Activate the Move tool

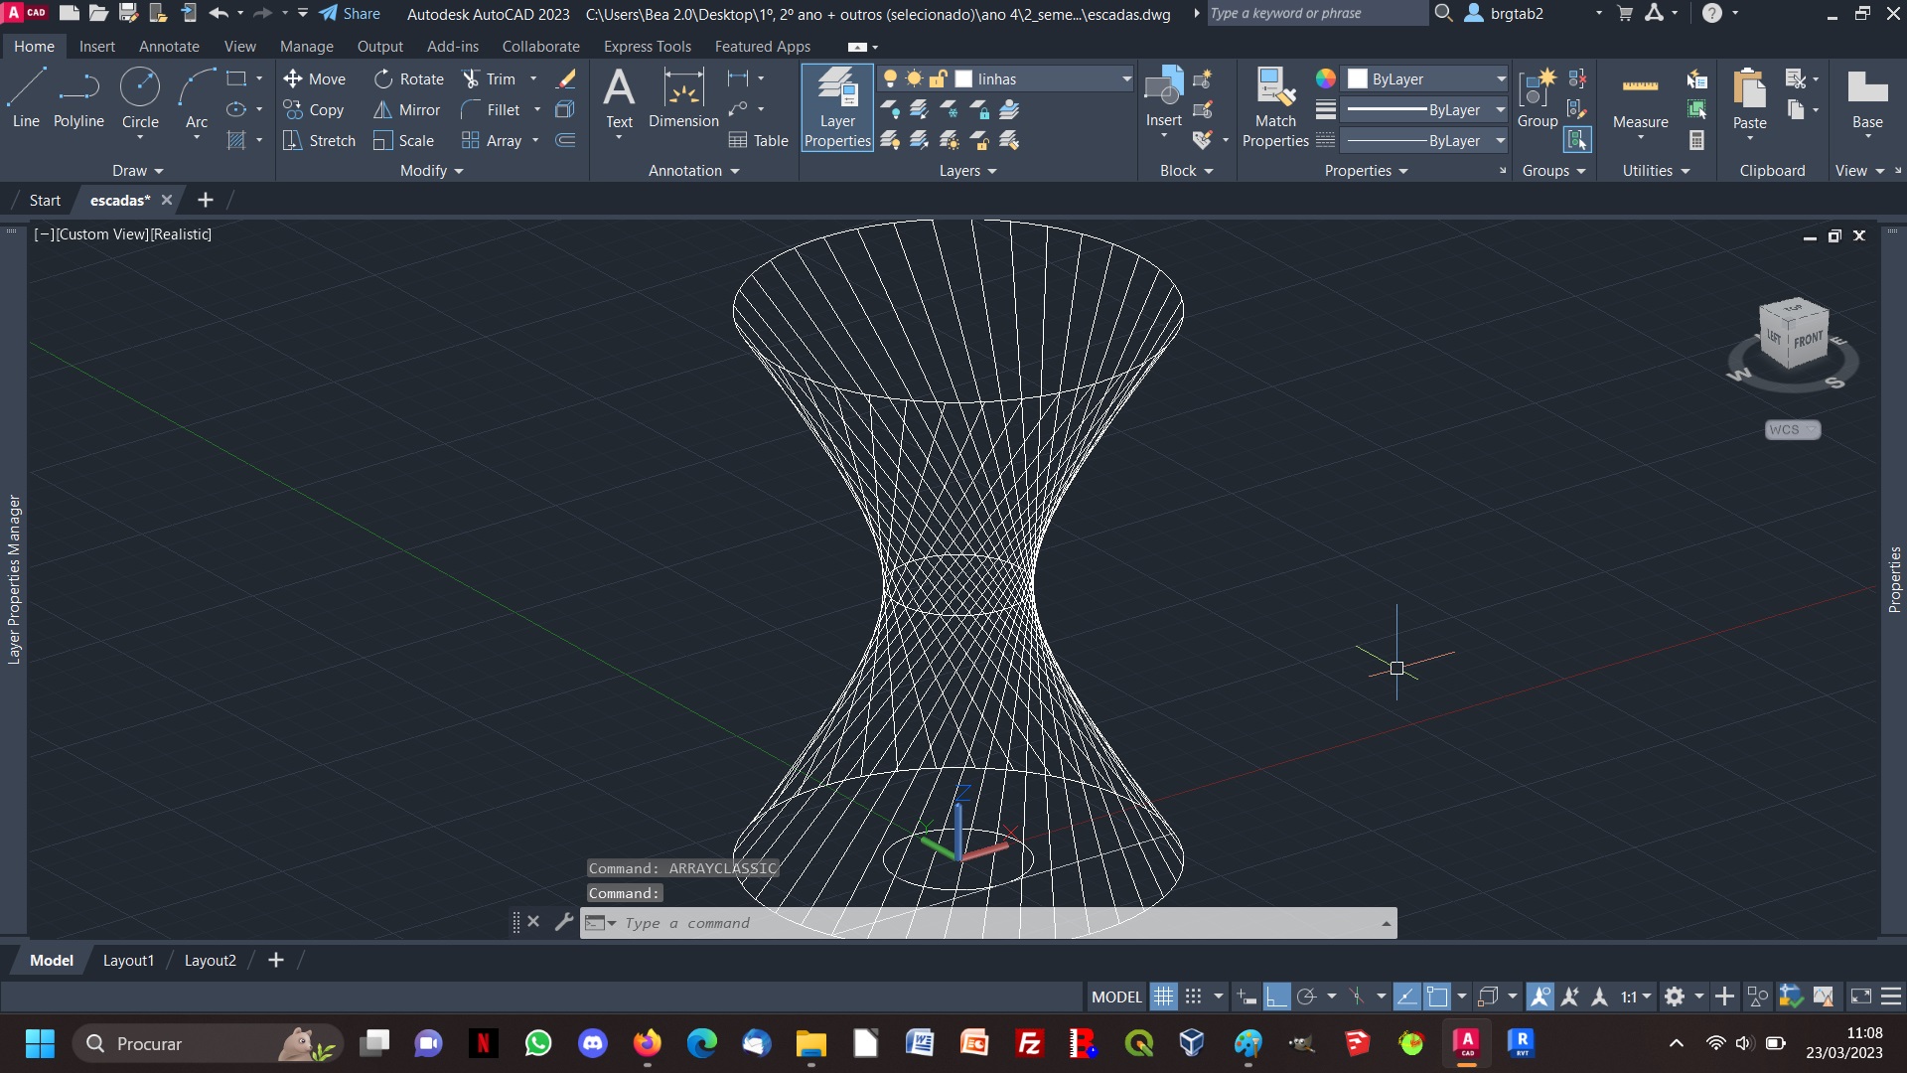(x=315, y=78)
